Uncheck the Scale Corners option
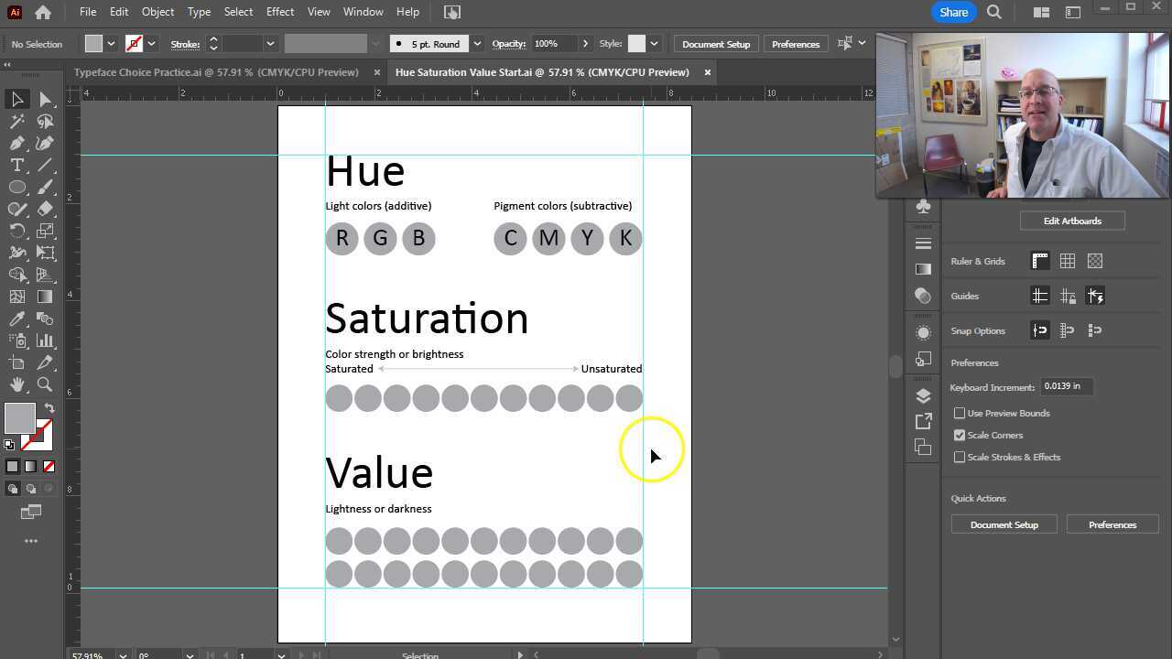 pyautogui.click(x=960, y=435)
